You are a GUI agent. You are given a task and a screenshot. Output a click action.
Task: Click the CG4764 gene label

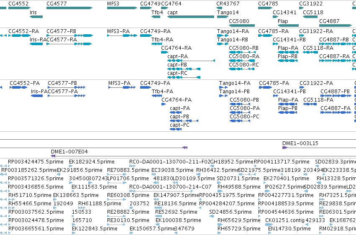[171, 4]
